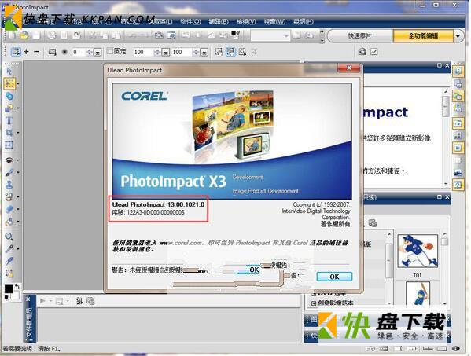The height and width of the screenshot is (356, 471).
Task: Select the Transform tool
Action: (9, 145)
